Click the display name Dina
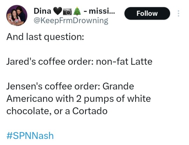This screenshot has width=189, height=145. [x=42, y=11]
